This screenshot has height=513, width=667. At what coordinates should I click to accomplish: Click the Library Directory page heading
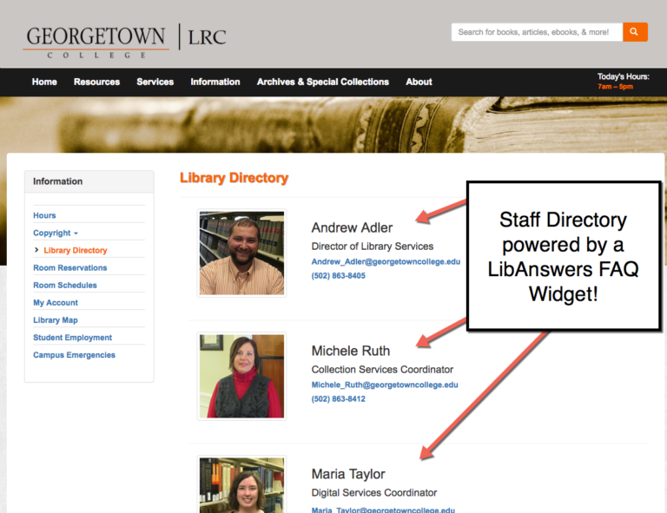coord(234,178)
